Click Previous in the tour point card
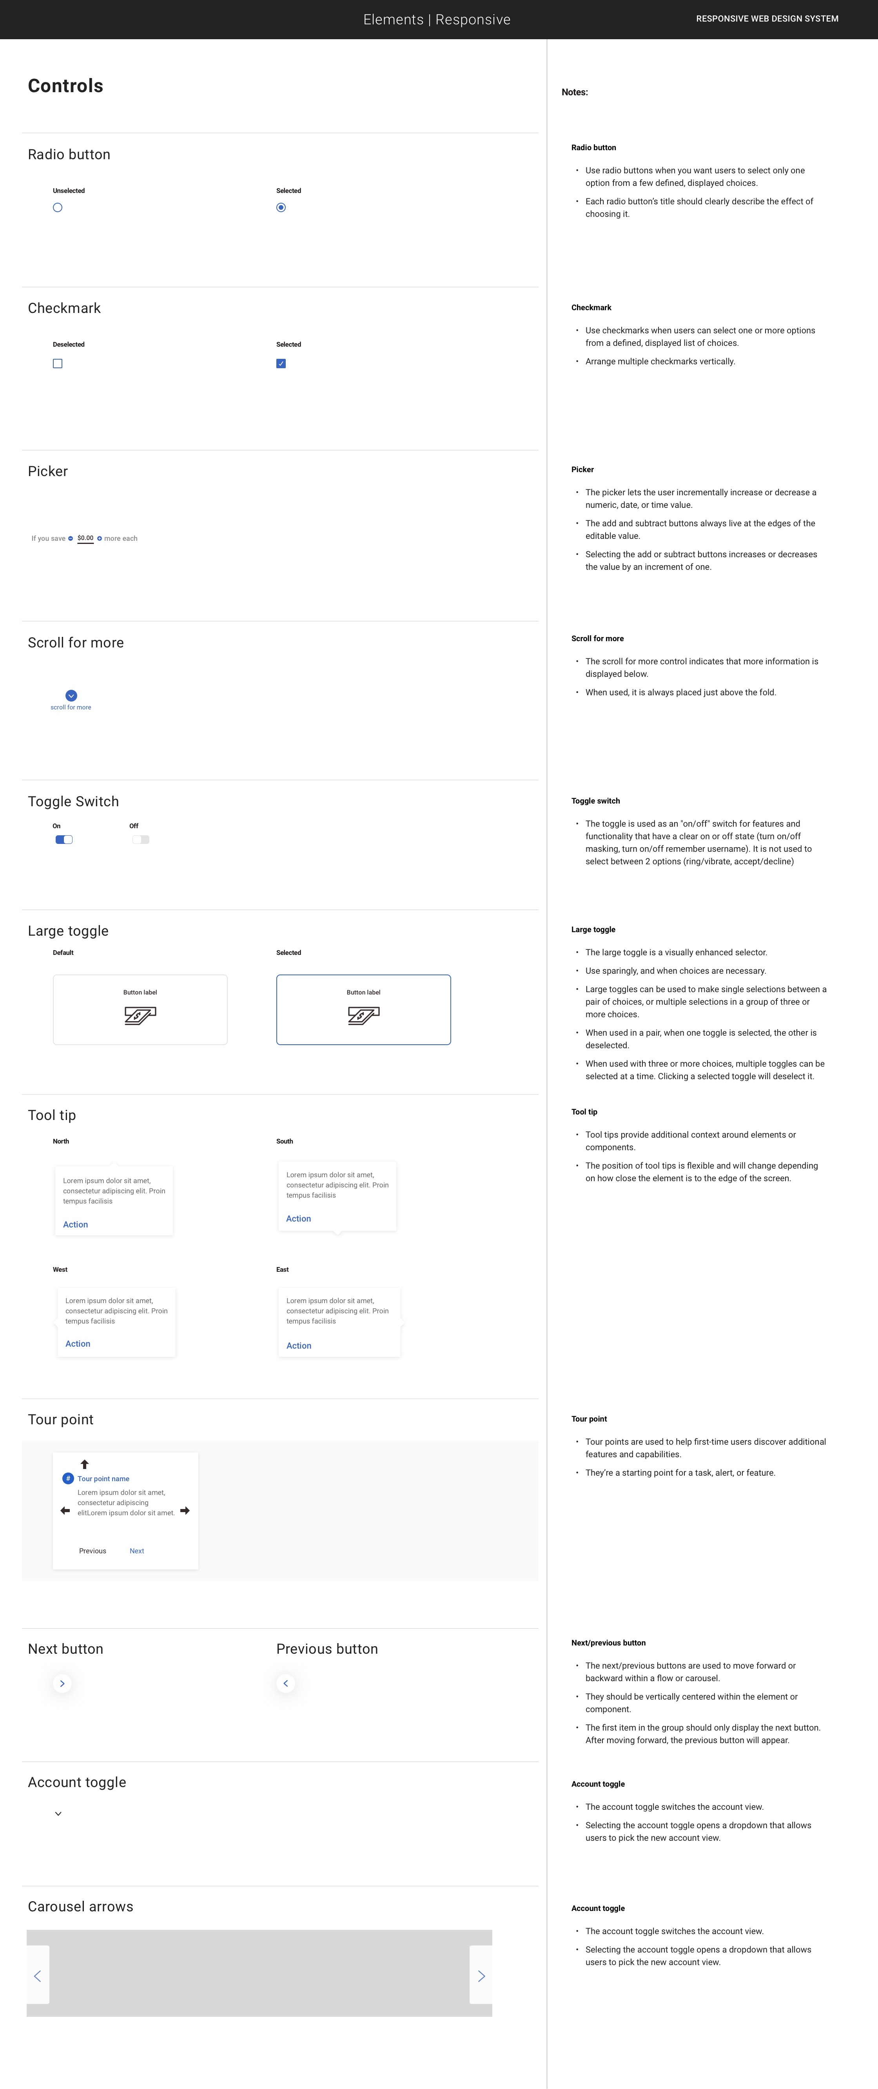The image size is (878, 2089). tap(93, 1551)
